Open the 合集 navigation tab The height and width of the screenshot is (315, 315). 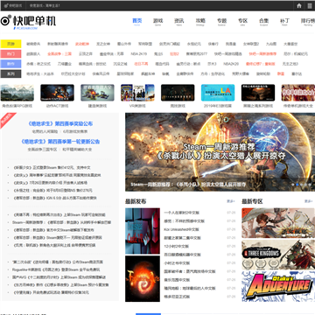(263, 21)
